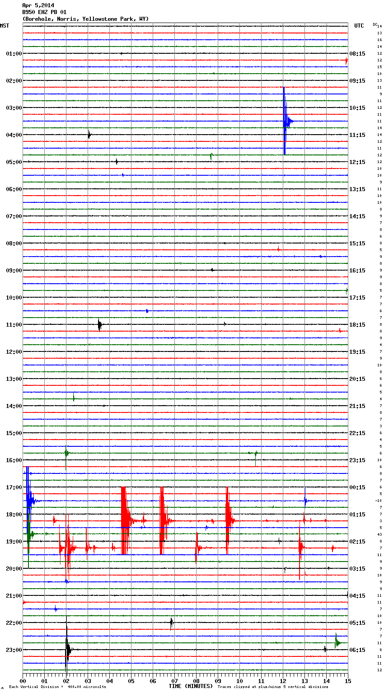
Task: Select the "07:00" MST hour label
Action: pyautogui.click(x=14, y=216)
